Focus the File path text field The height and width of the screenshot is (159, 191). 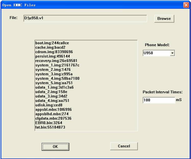pyautogui.click(x=85, y=18)
